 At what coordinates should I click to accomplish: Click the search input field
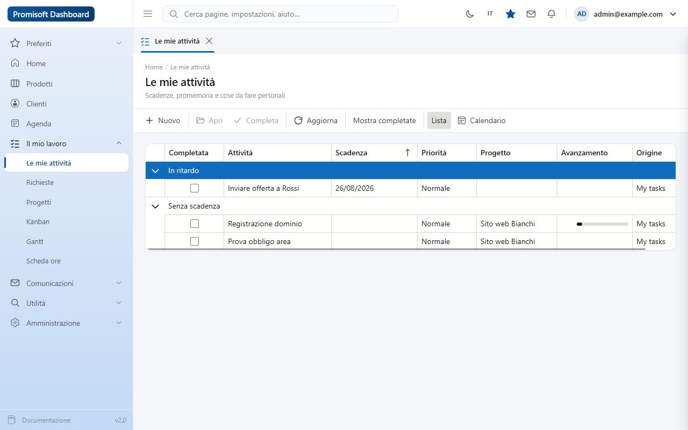pyautogui.click(x=281, y=14)
